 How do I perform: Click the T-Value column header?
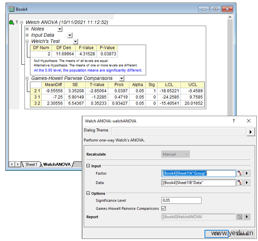[97, 85]
